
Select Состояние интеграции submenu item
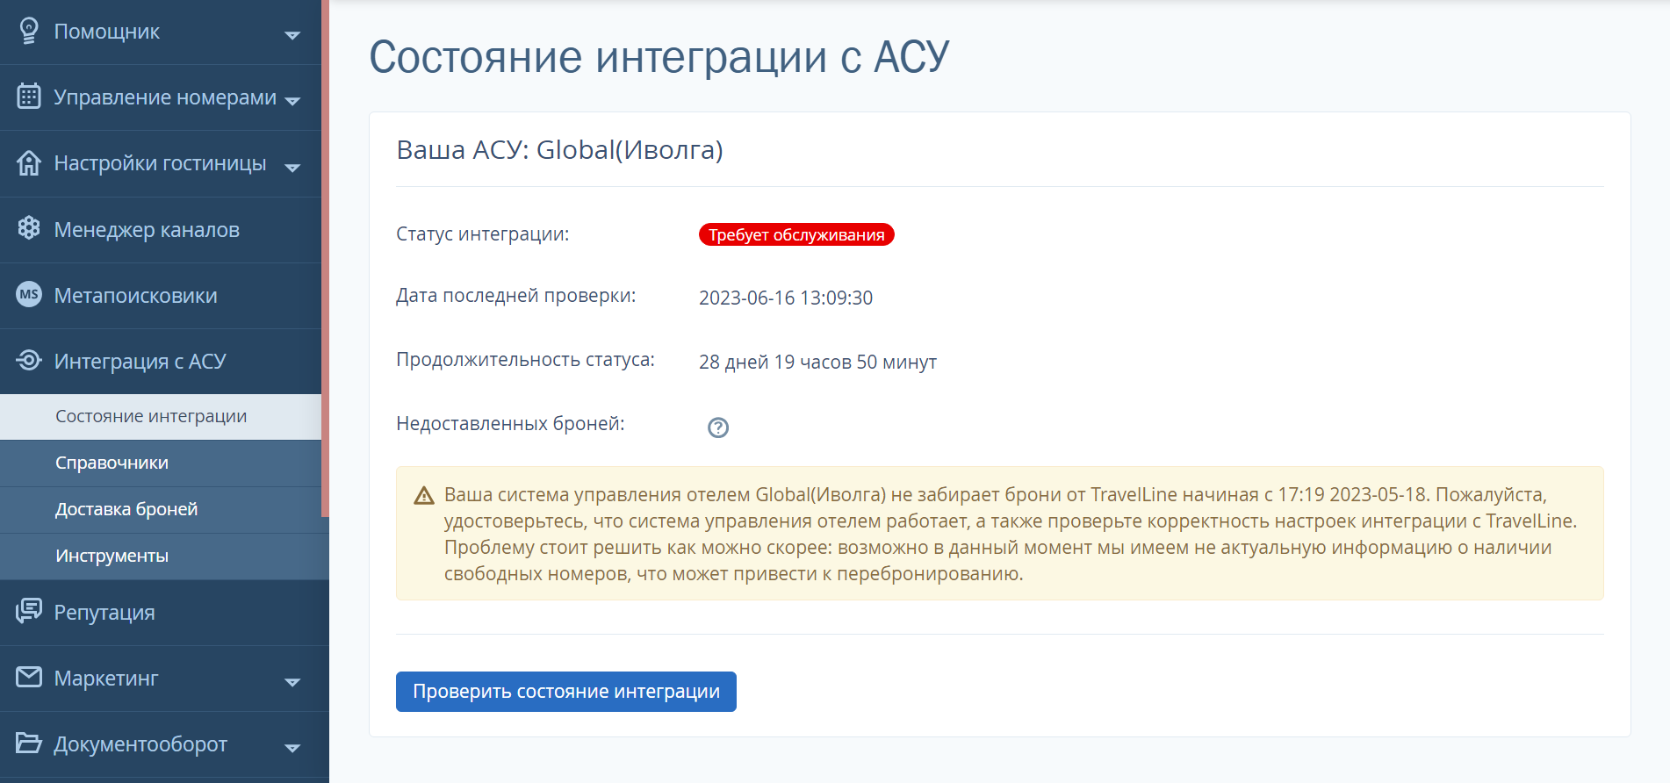coord(161,417)
